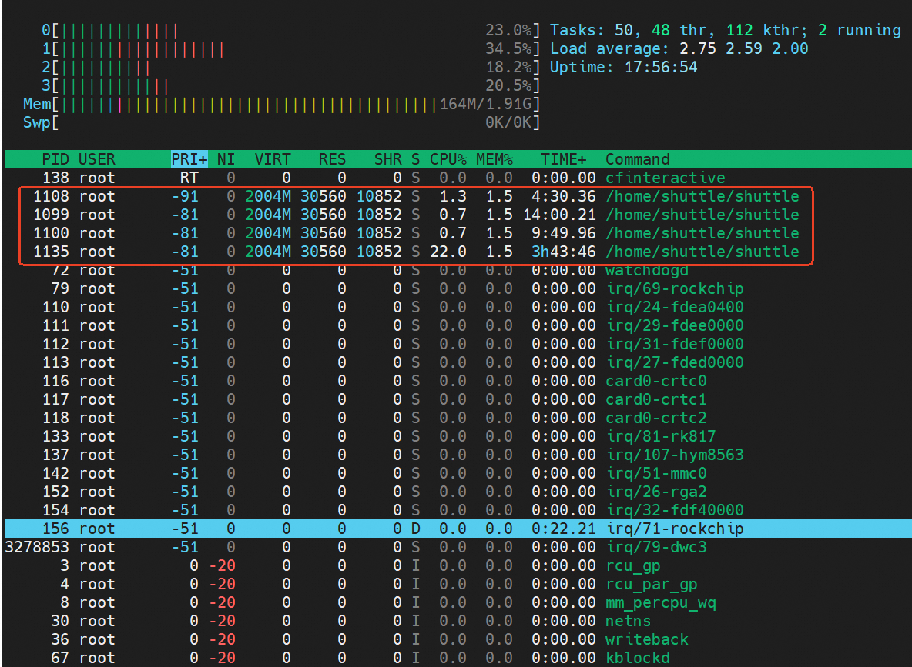Click the Mem usage meter bar
This screenshot has height=667, width=912.
tap(281, 105)
